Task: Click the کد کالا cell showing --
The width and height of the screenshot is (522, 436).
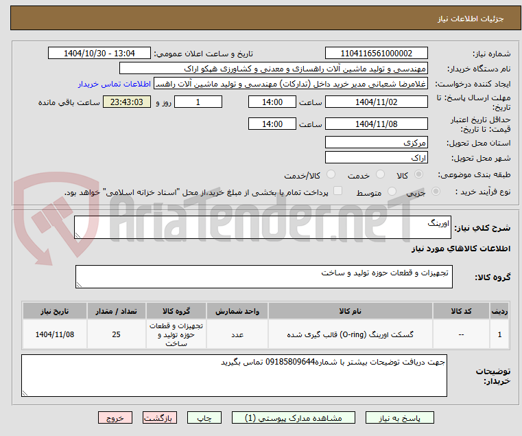Action: (x=461, y=334)
